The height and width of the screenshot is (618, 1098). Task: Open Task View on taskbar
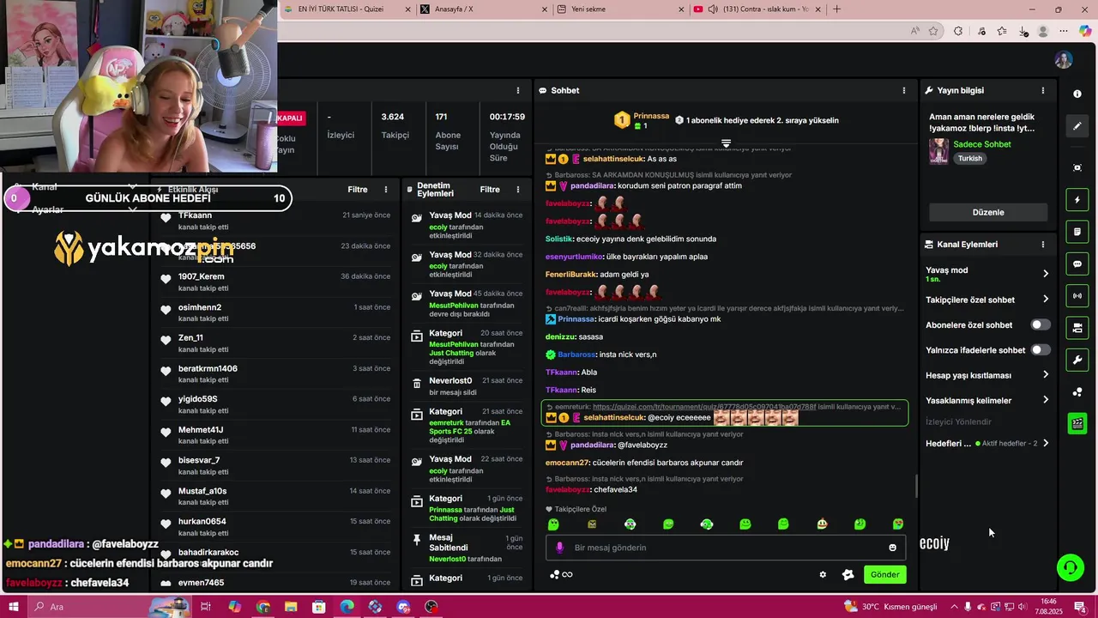coord(206,607)
